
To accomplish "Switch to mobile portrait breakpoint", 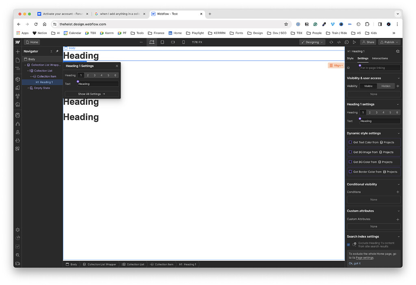I will [x=184, y=42].
